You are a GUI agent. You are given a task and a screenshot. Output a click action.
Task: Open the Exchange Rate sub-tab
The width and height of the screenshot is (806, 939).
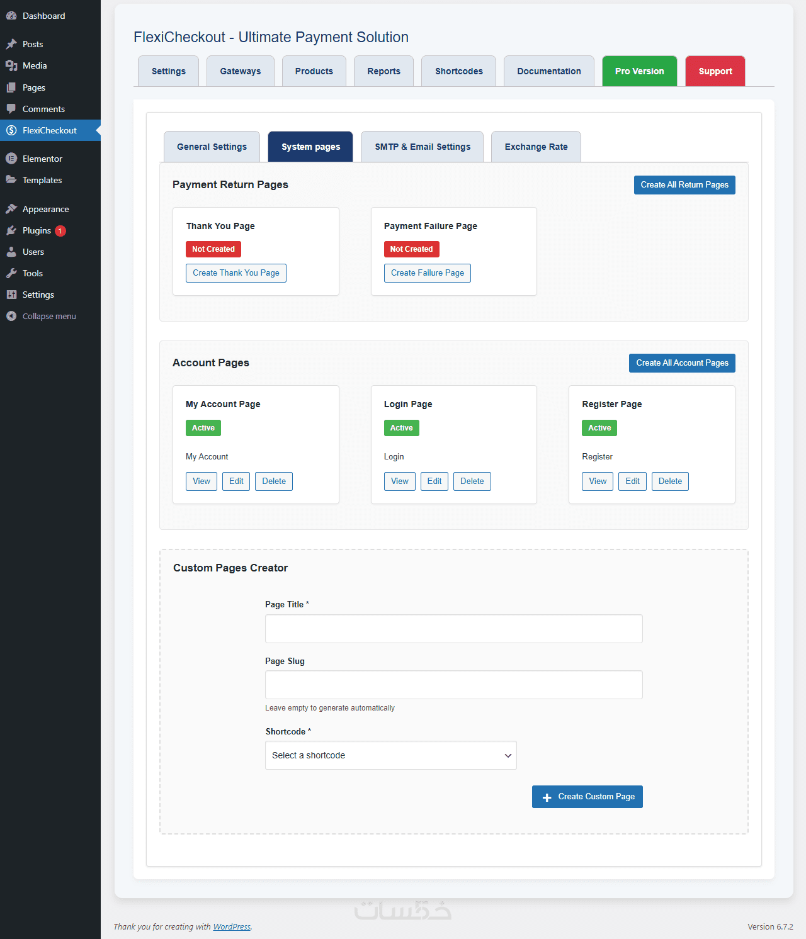[536, 147]
